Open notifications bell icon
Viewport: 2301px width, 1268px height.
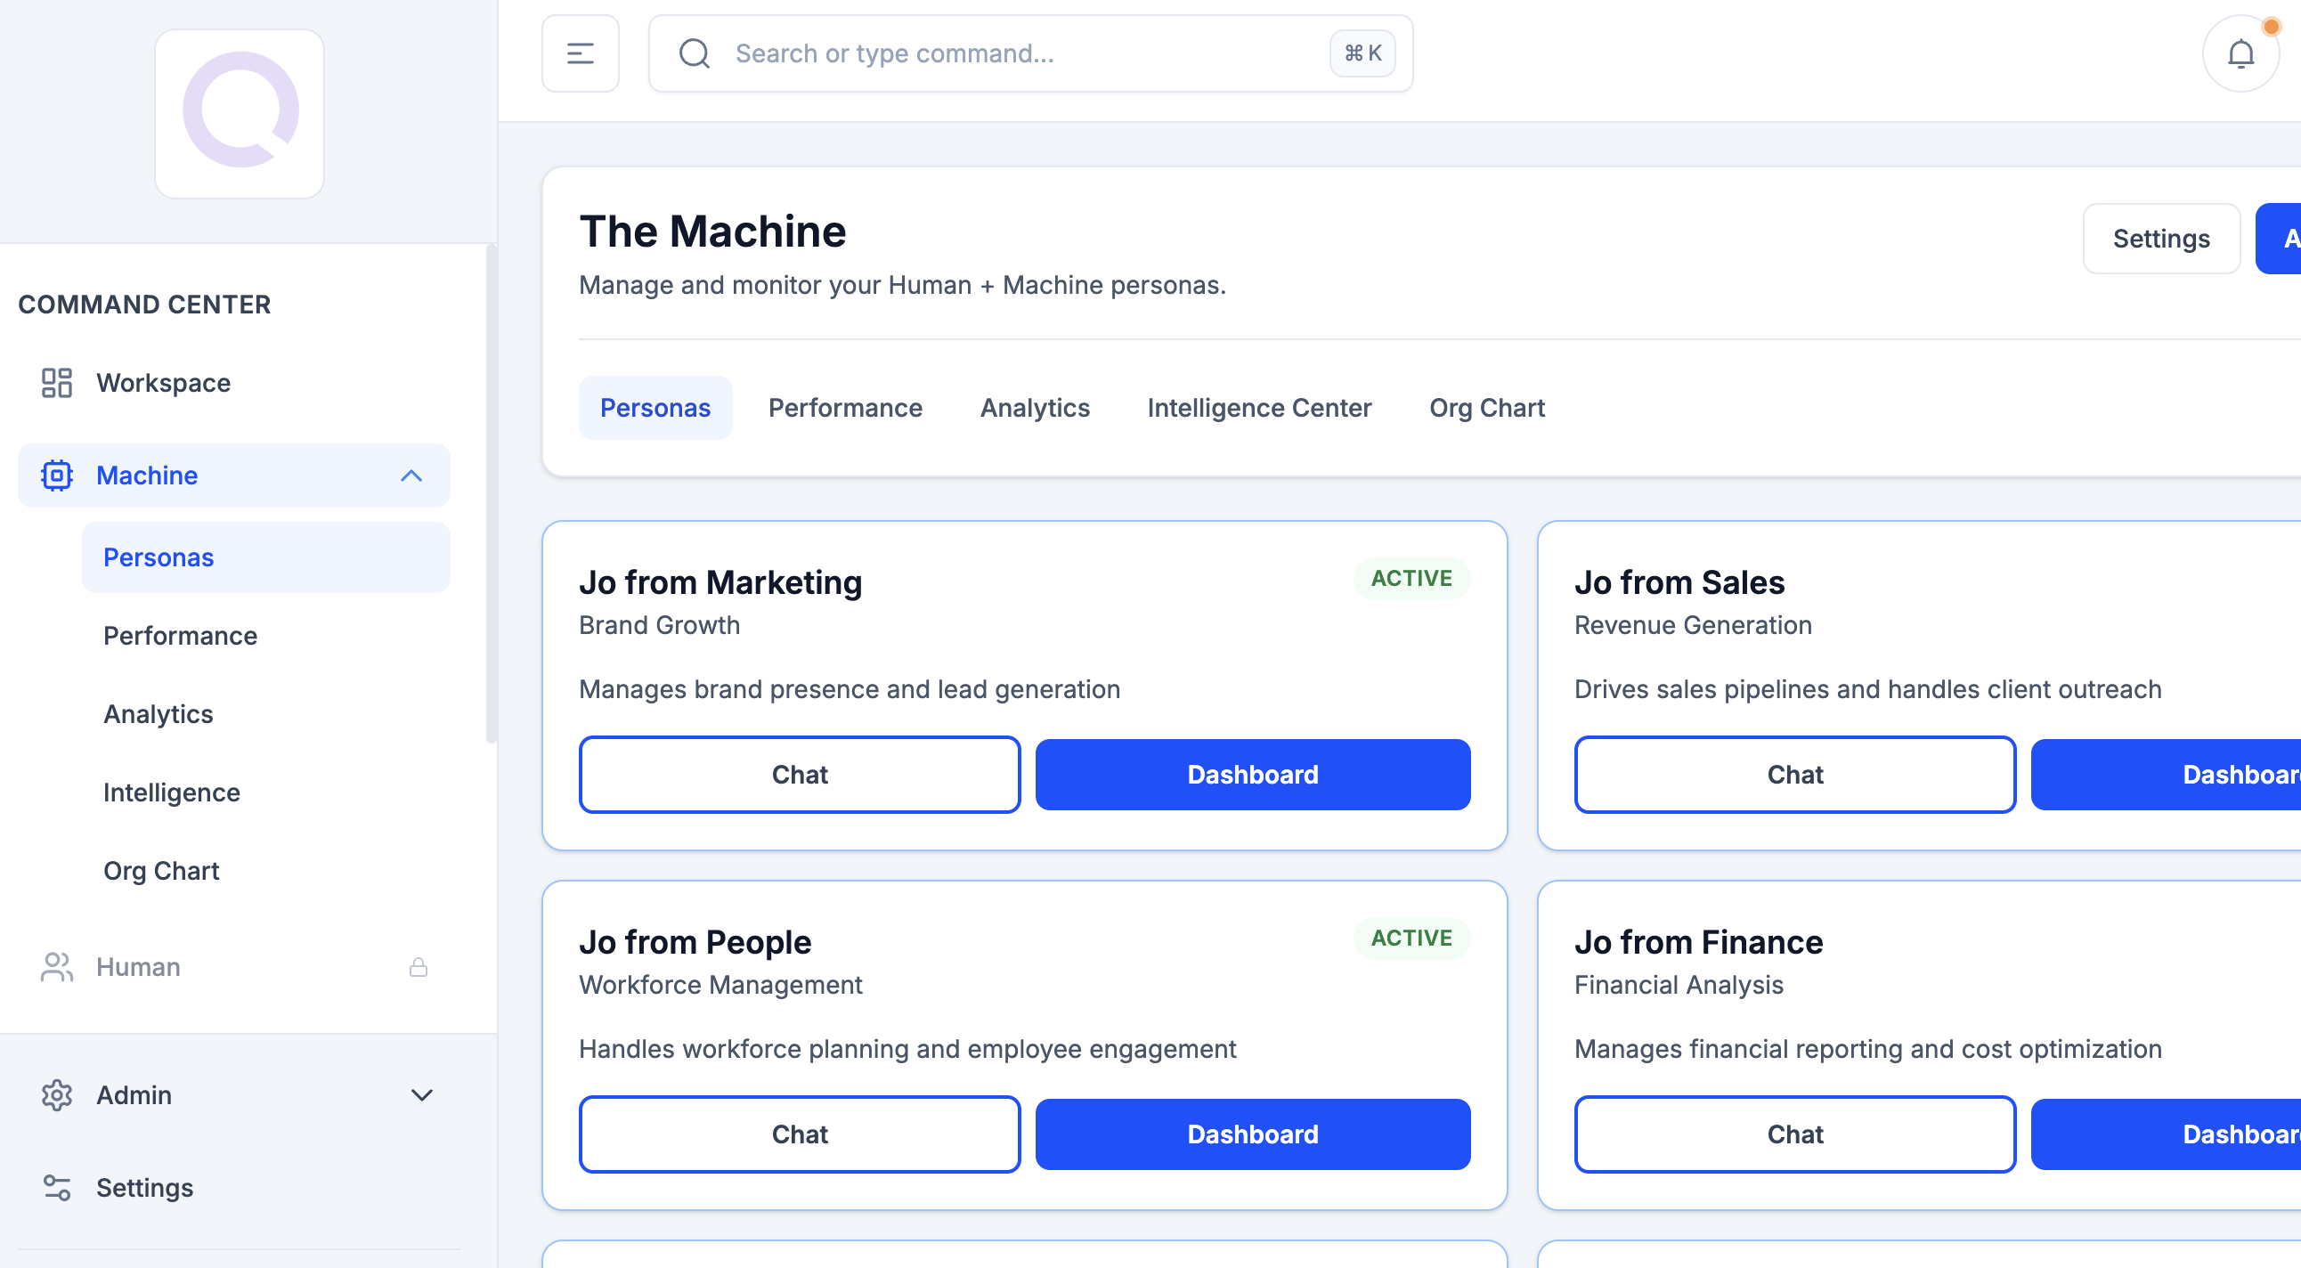click(x=2240, y=54)
